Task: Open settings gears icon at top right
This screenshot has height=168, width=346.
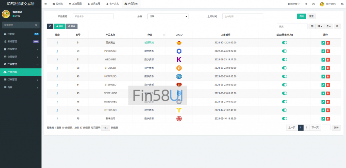Action: [342, 4]
